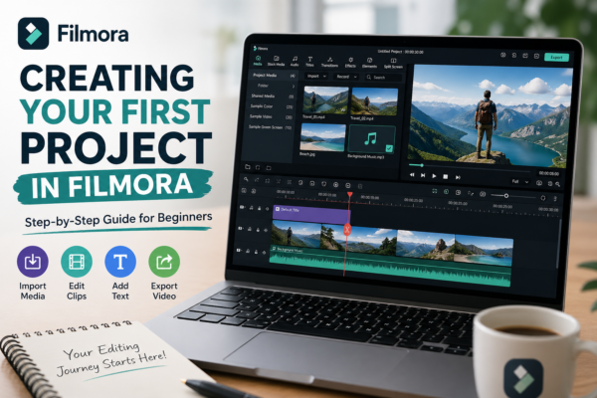Click the Play button under the preview

(x=434, y=176)
